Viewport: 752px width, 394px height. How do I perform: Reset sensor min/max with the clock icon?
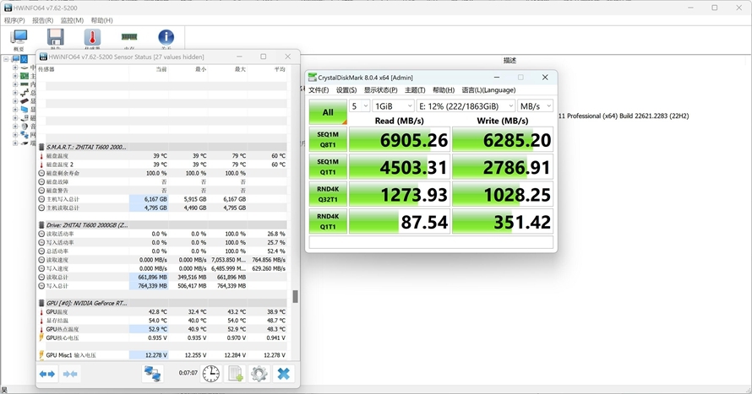[210, 373]
